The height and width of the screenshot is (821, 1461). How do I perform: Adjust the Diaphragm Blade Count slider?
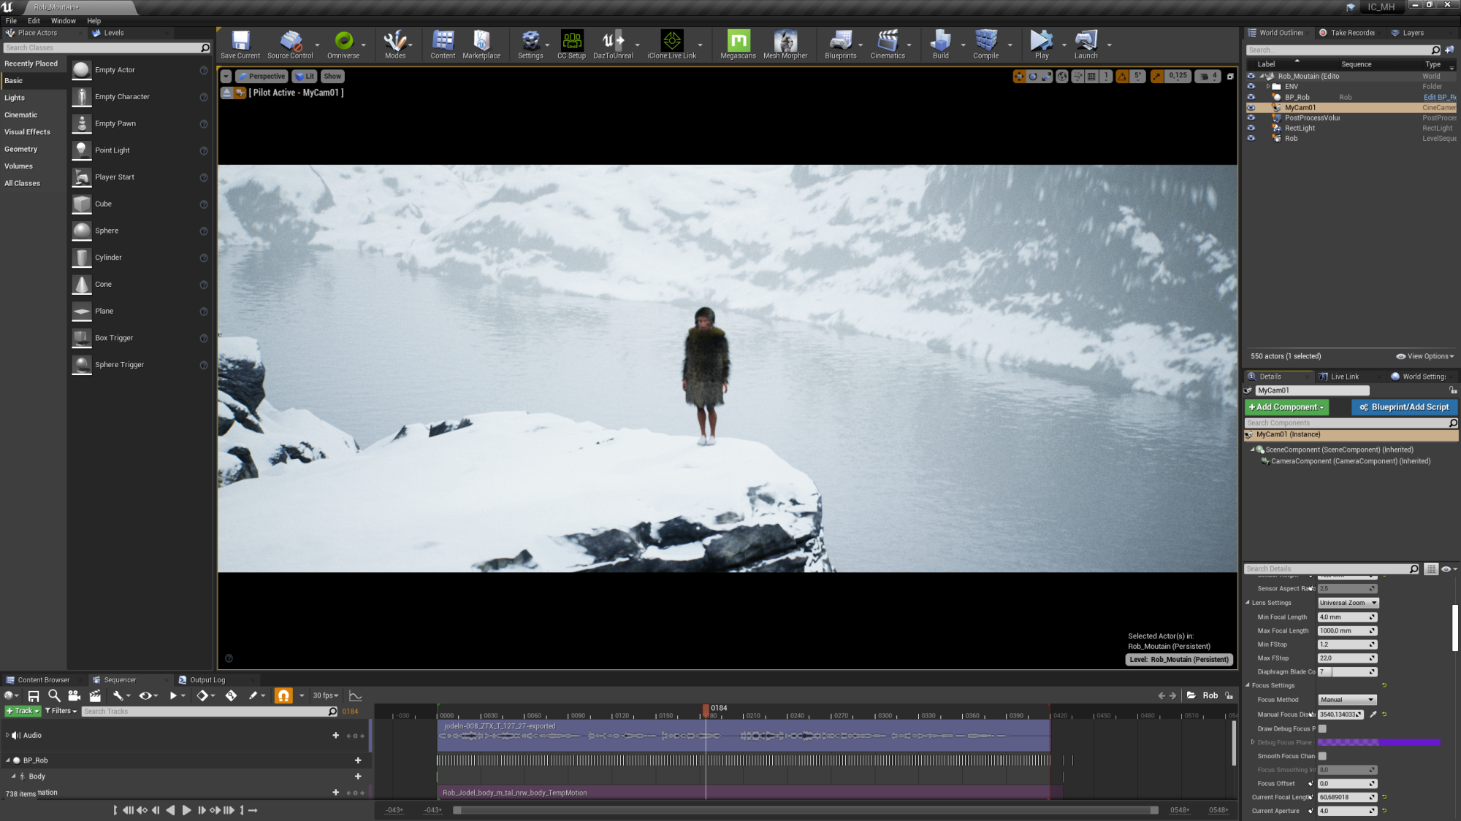[x=1348, y=671]
